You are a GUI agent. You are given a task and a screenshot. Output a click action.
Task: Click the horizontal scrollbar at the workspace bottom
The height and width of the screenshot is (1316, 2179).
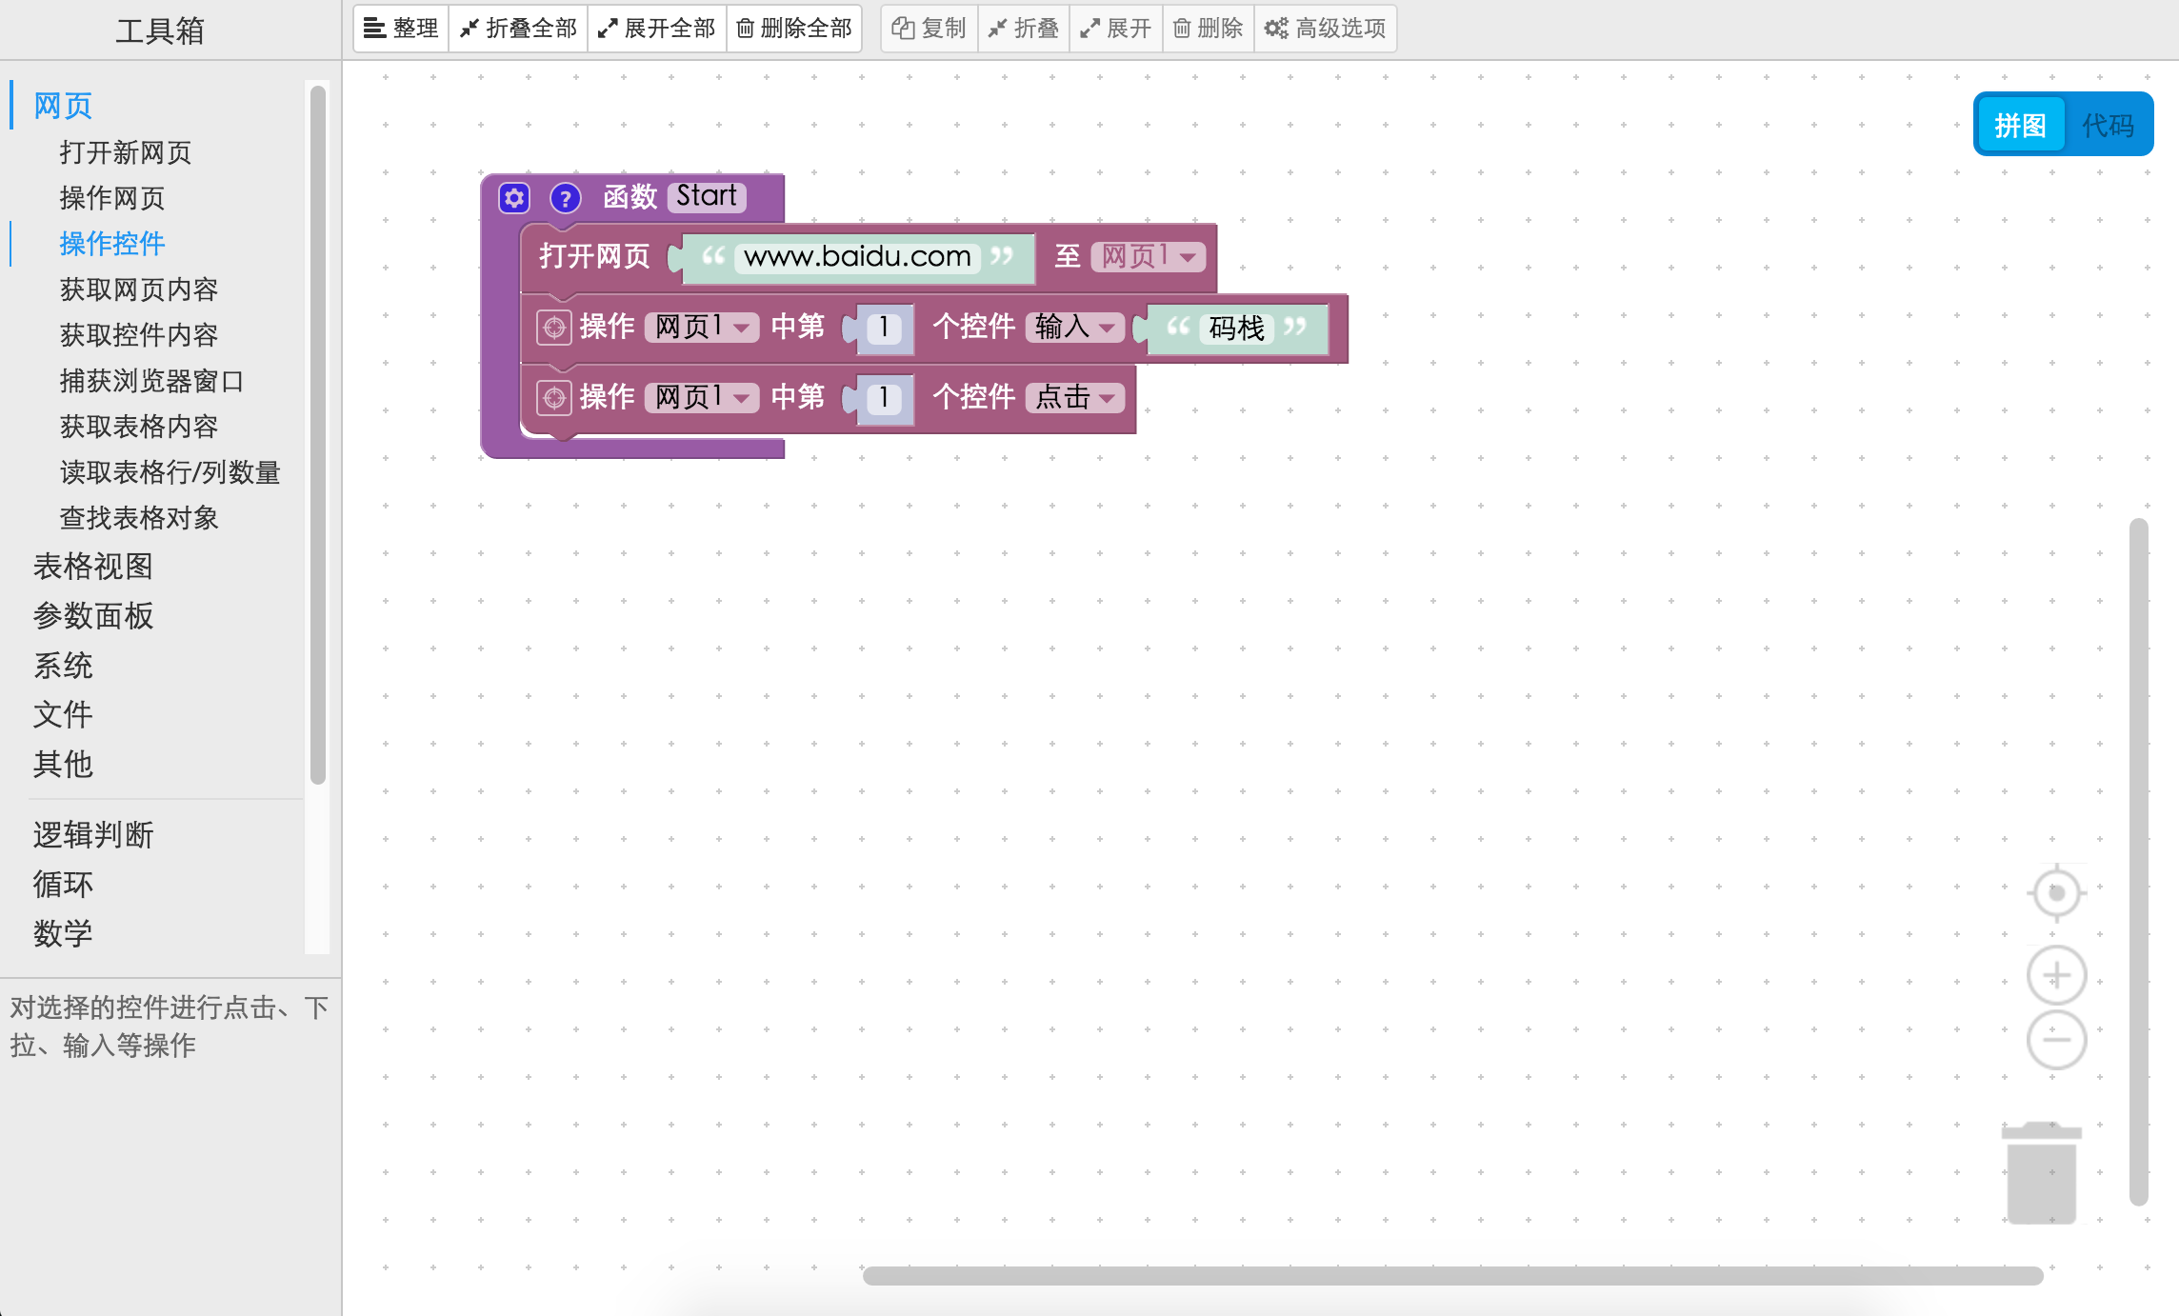click(x=1451, y=1276)
